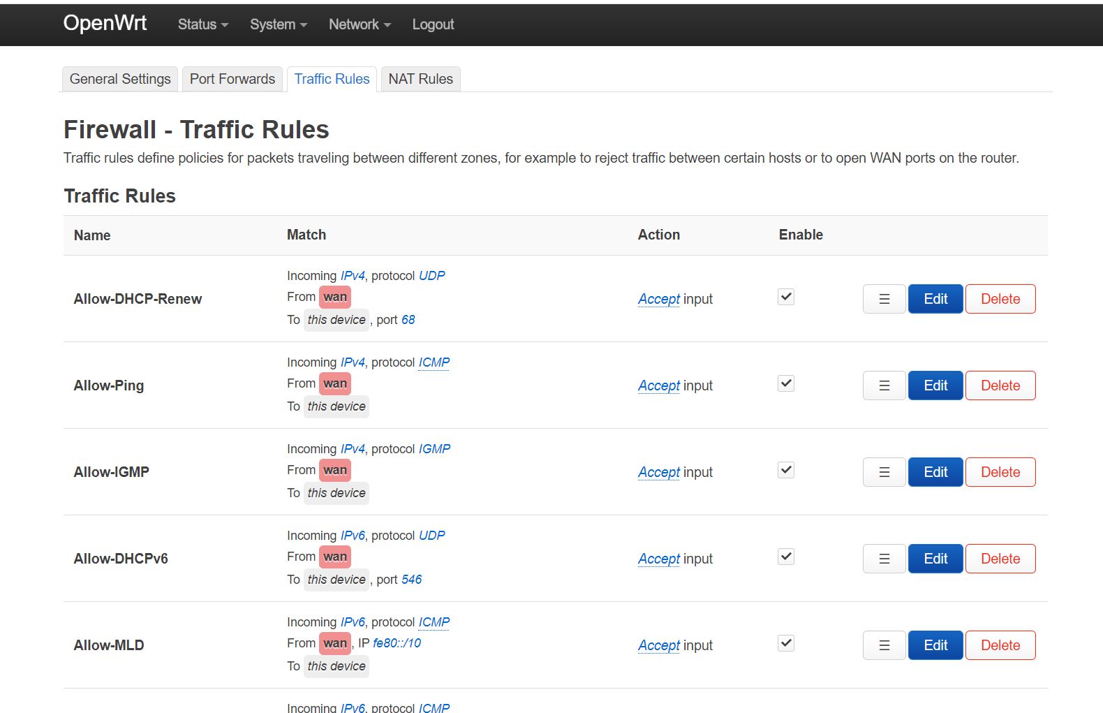Click Accept link in Allow-MLD row
The image size is (1103, 713).
659,645
